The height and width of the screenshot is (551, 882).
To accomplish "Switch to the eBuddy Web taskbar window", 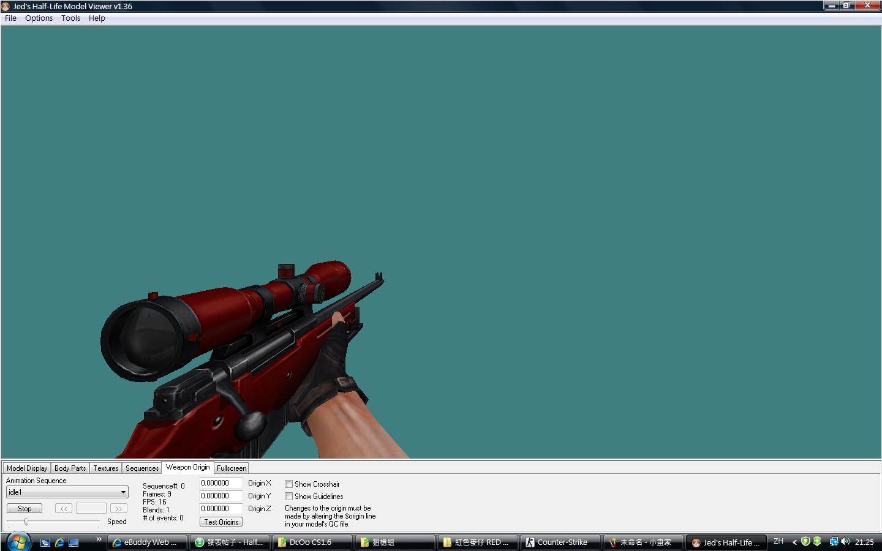I will [147, 542].
